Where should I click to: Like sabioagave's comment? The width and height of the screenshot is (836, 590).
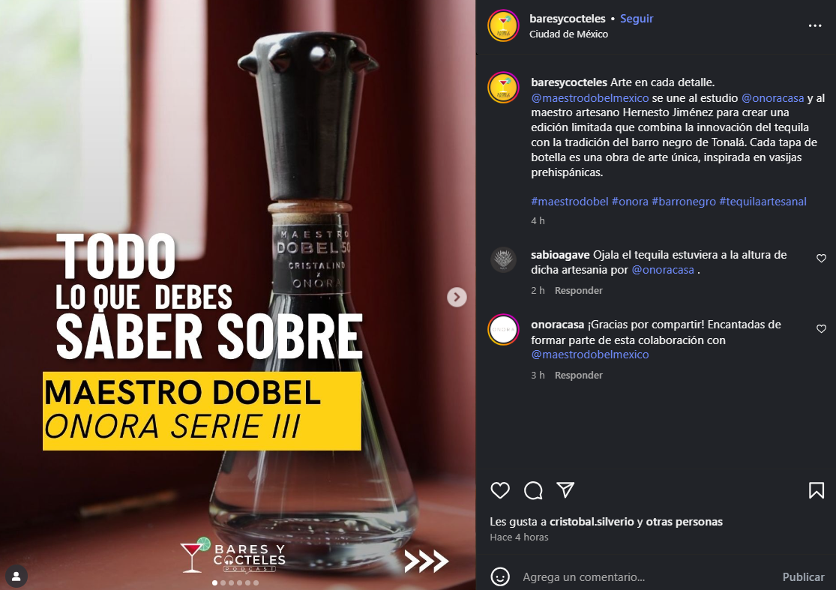point(821,259)
